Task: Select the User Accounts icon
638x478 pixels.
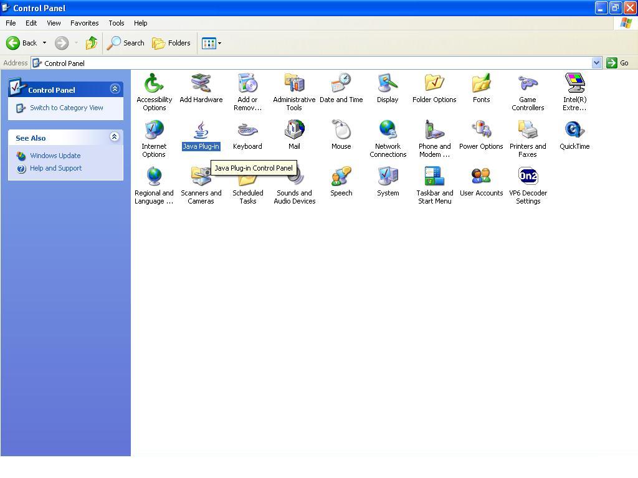Action: [x=481, y=177]
